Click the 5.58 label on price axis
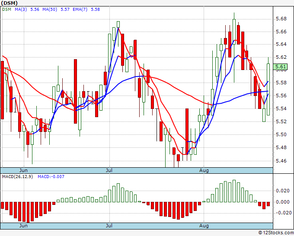Viewport: 294px width, 236px height. point(281,83)
